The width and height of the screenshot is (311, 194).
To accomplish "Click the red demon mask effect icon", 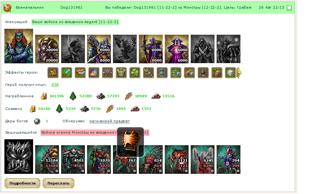I will 107,73.
